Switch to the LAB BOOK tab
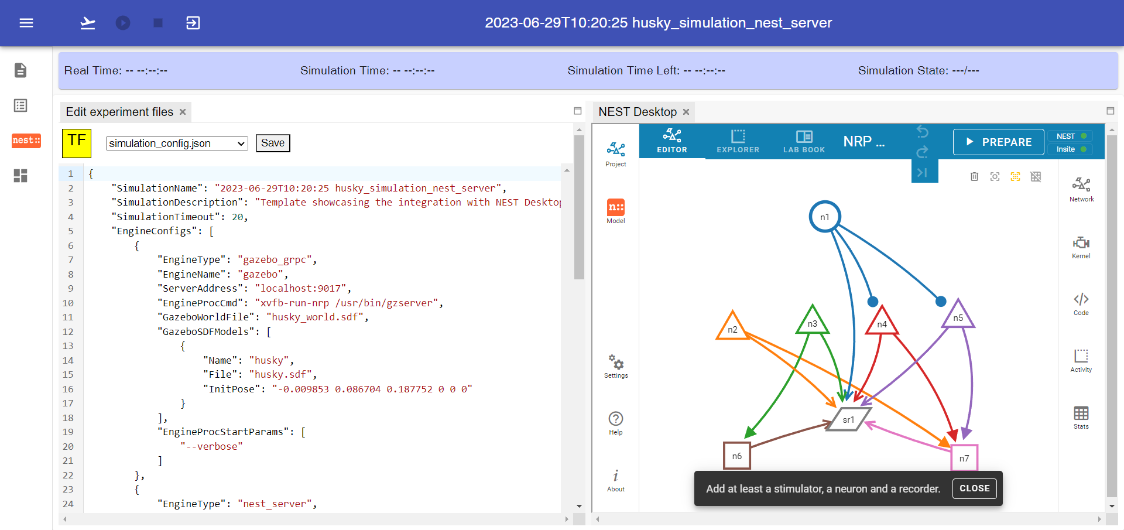 [x=804, y=142]
